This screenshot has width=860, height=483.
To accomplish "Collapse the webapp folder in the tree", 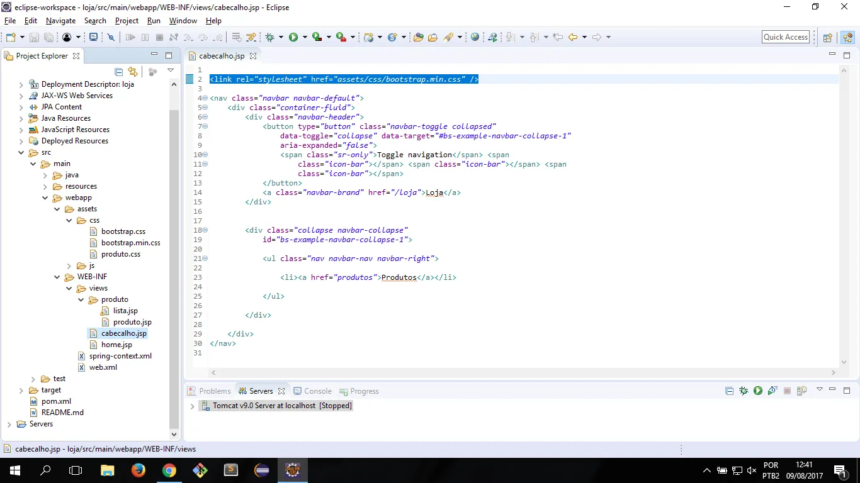I will [x=45, y=197].
